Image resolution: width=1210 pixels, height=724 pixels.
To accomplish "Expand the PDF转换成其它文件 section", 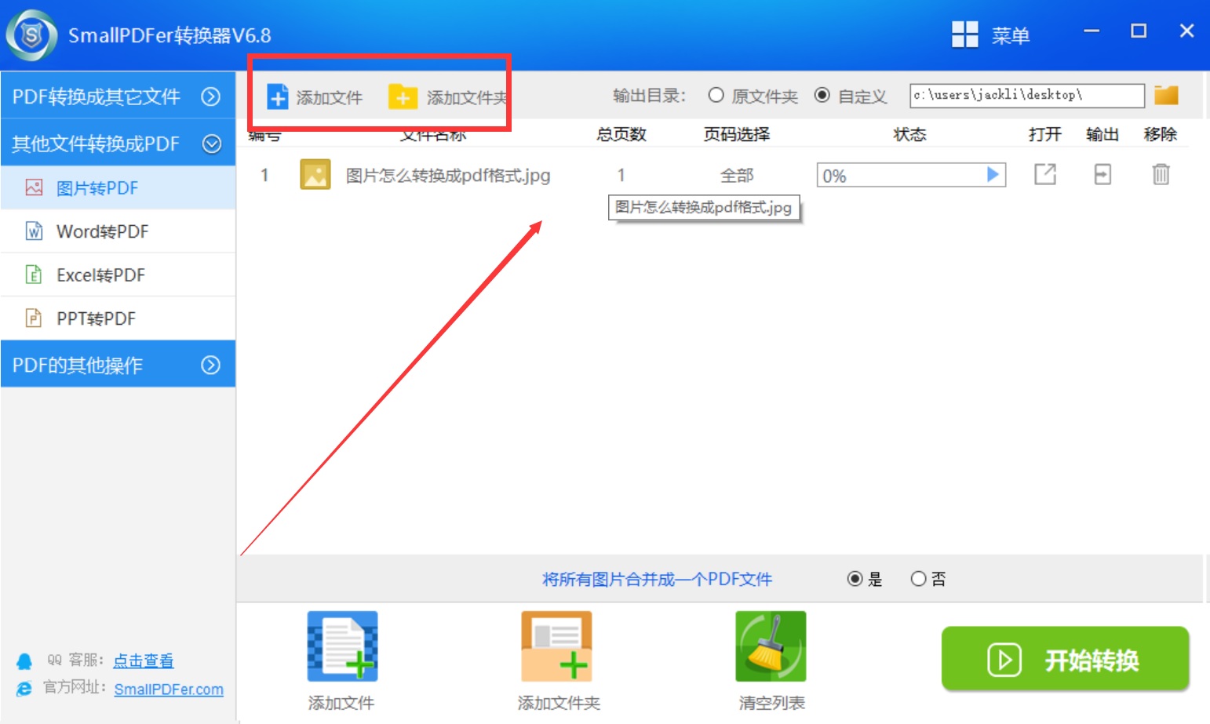I will click(x=118, y=96).
